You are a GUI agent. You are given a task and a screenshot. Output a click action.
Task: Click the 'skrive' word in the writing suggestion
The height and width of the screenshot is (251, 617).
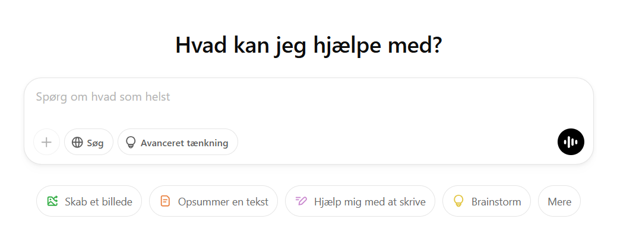412,202
